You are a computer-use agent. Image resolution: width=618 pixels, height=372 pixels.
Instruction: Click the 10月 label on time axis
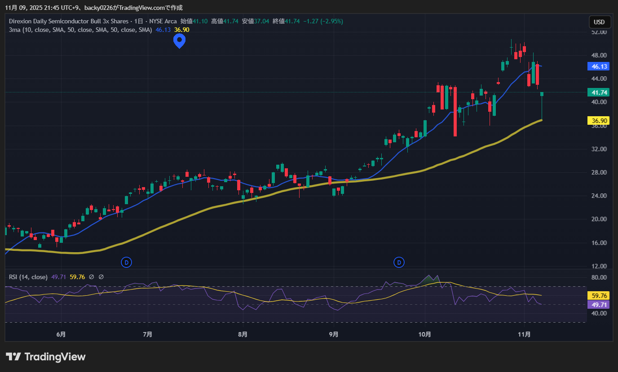pyautogui.click(x=424, y=334)
